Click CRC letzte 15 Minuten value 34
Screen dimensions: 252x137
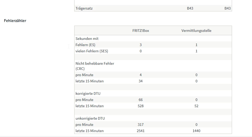141,81
